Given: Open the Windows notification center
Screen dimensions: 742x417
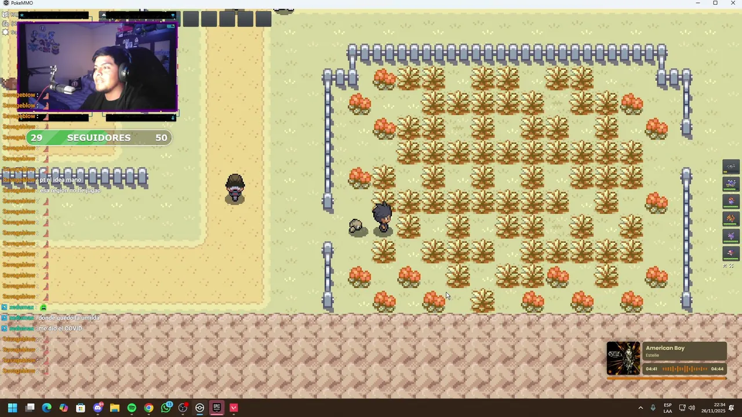Looking at the screenshot, I should [x=732, y=408].
